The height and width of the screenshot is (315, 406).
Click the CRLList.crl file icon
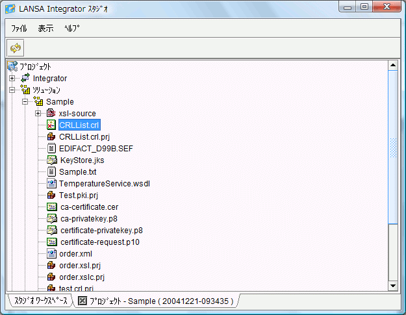click(x=51, y=125)
